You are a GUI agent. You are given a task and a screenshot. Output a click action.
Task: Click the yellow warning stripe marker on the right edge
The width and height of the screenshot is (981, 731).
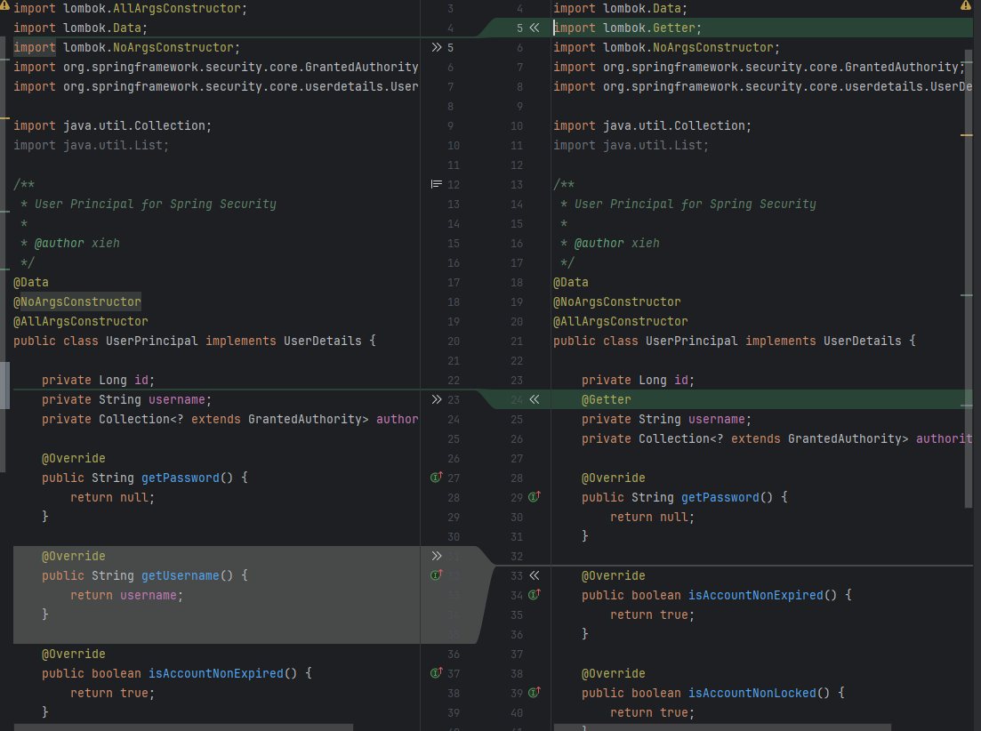[967, 134]
